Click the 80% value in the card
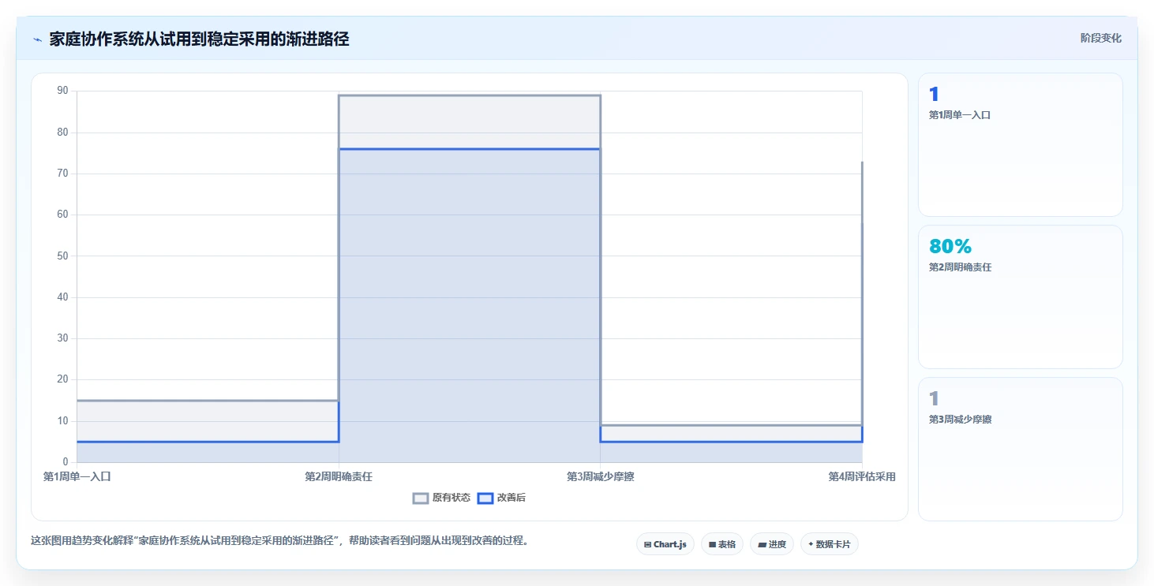The height and width of the screenshot is (586, 1154). point(950,247)
